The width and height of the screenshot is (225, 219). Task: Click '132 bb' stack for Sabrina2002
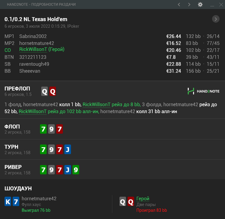(x=193, y=36)
